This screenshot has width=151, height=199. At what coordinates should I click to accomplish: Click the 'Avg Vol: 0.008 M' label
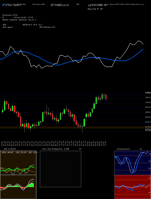click(x=97, y=5)
